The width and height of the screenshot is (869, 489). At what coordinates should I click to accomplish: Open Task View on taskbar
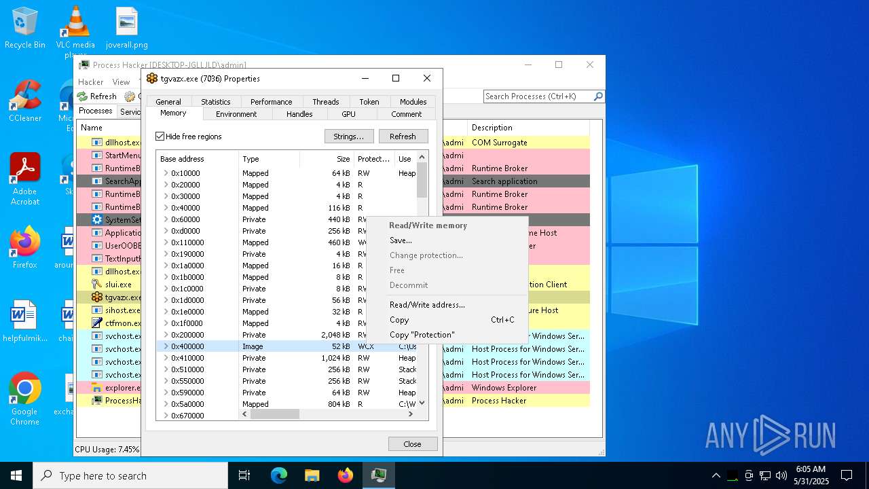coord(244,475)
